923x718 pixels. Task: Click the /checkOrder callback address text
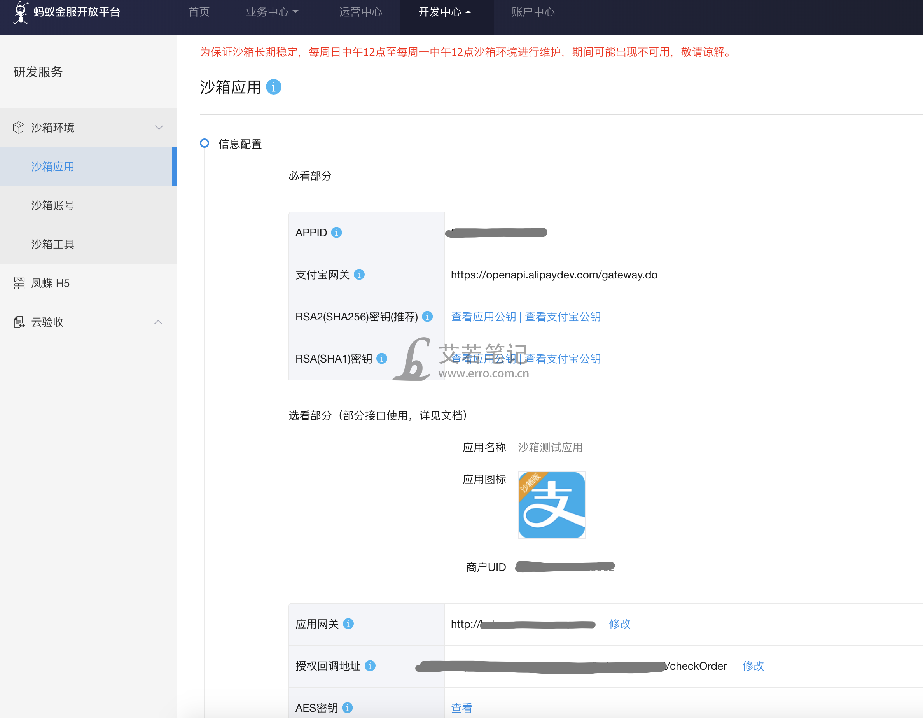pyautogui.click(x=696, y=666)
